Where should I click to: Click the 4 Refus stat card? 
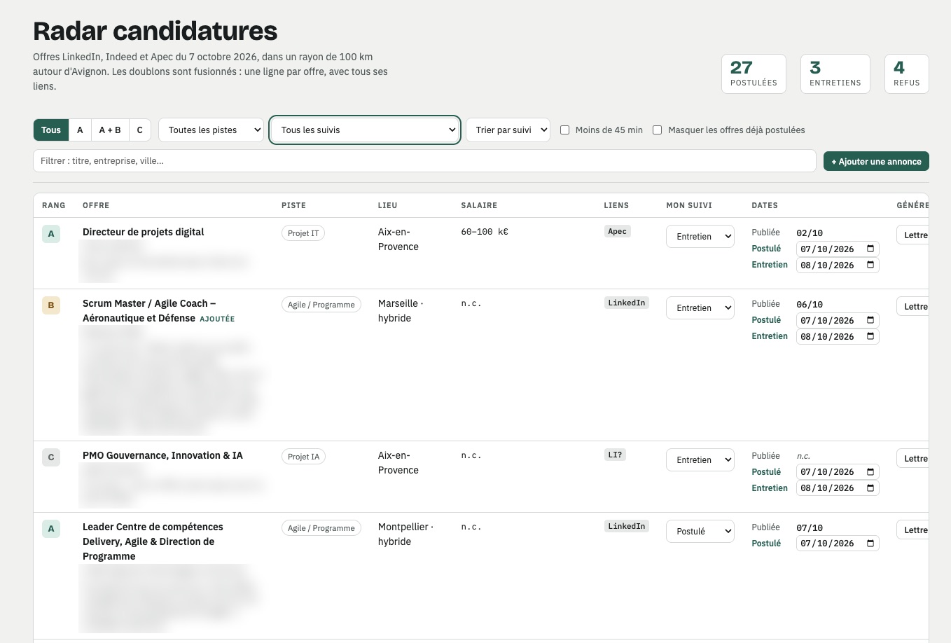coord(907,74)
